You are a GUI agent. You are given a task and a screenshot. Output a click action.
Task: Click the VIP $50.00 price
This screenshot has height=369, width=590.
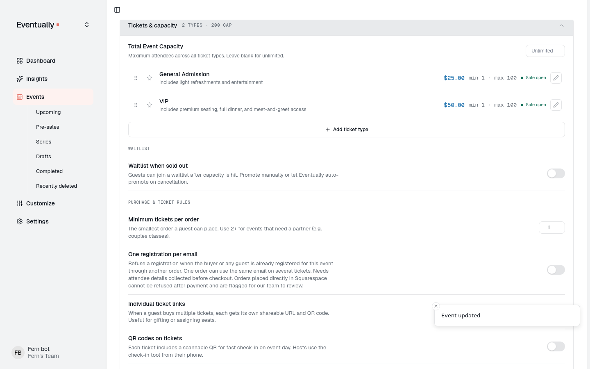(454, 105)
